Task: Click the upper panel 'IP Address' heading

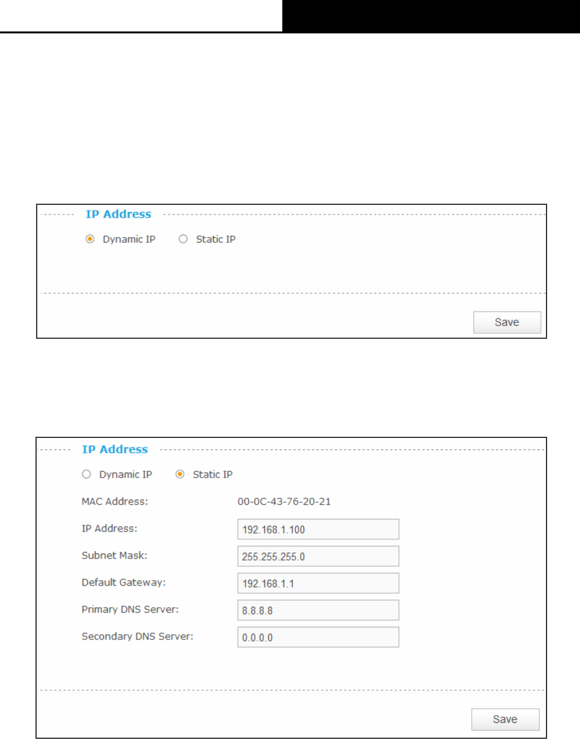Action: pos(119,214)
